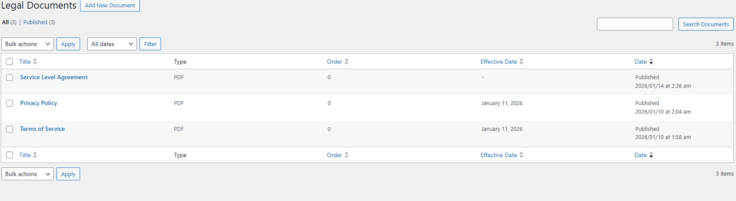Click sort arrows beside top Order column
Image resolution: width=736 pixels, height=201 pixels.
click(x=346, y=62)
